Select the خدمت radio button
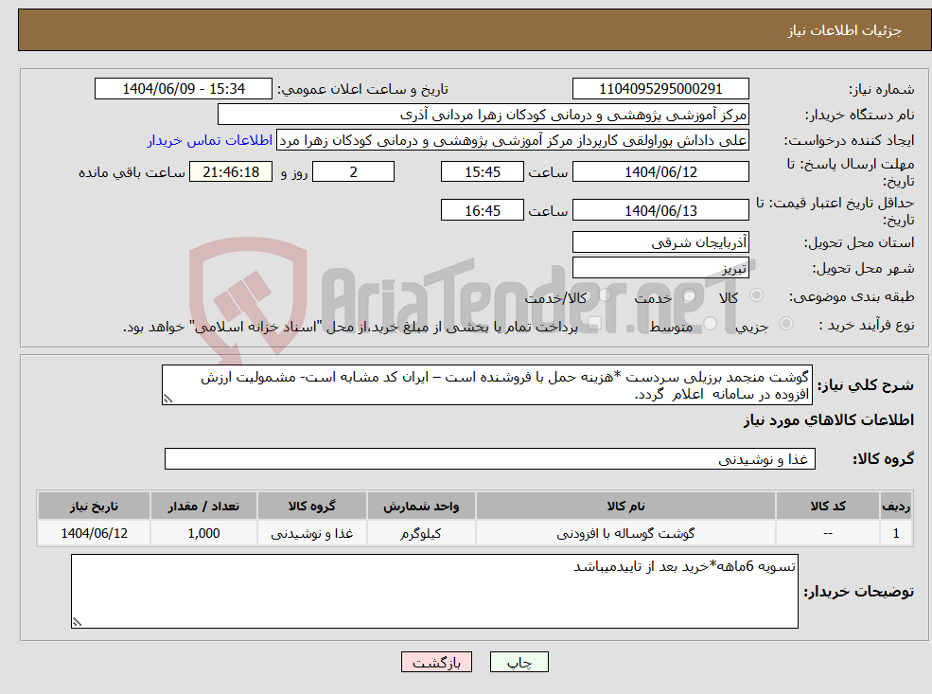932x694 pixels. pos(690,295)
